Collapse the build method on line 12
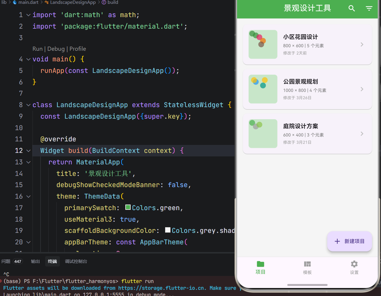This screenshot has width=381, height=296. pos(28,151)
